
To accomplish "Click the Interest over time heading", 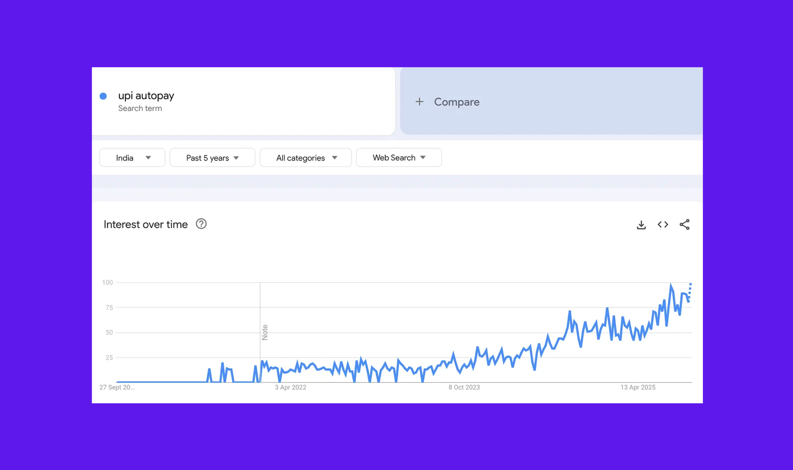I will click(x=145, y=225).
